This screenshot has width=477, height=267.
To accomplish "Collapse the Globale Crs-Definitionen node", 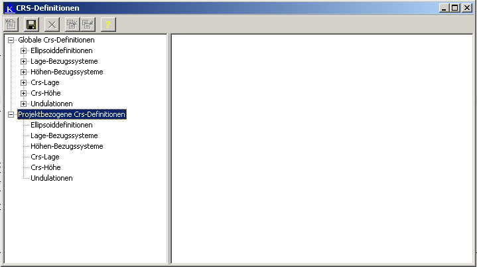I will point(11,40).
